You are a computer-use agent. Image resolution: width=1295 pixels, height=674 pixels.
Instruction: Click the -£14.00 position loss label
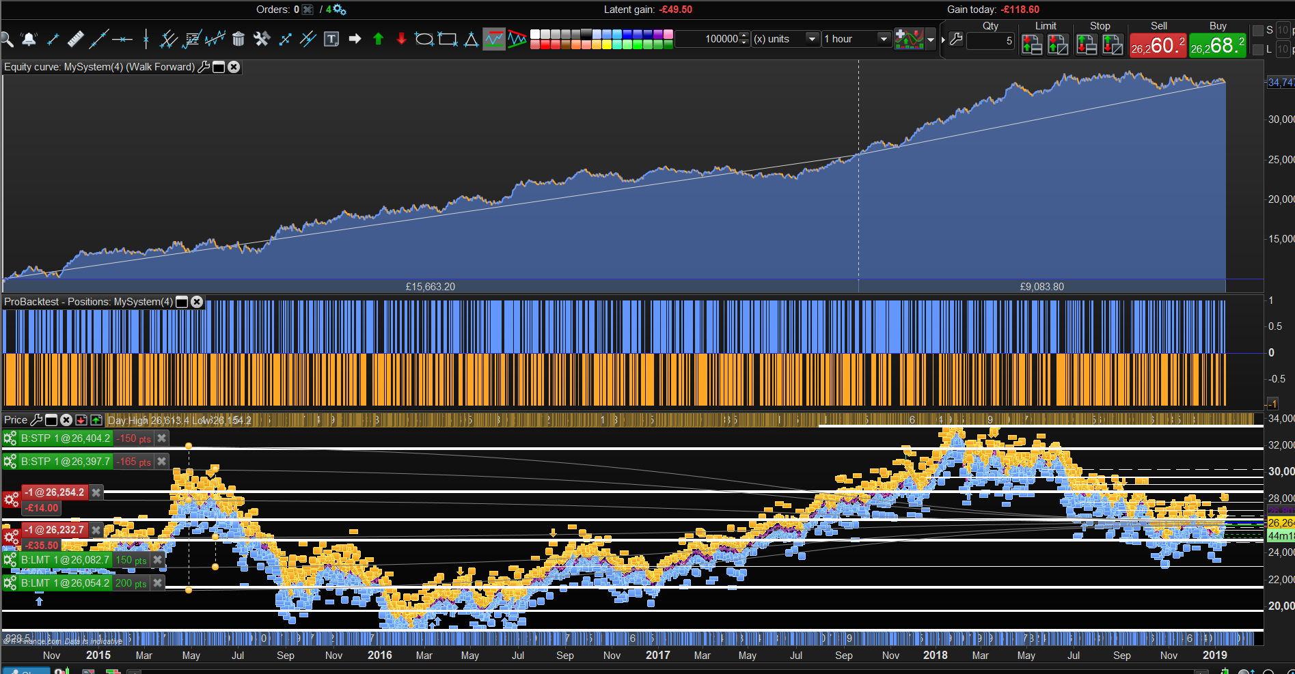coord(42,508)
